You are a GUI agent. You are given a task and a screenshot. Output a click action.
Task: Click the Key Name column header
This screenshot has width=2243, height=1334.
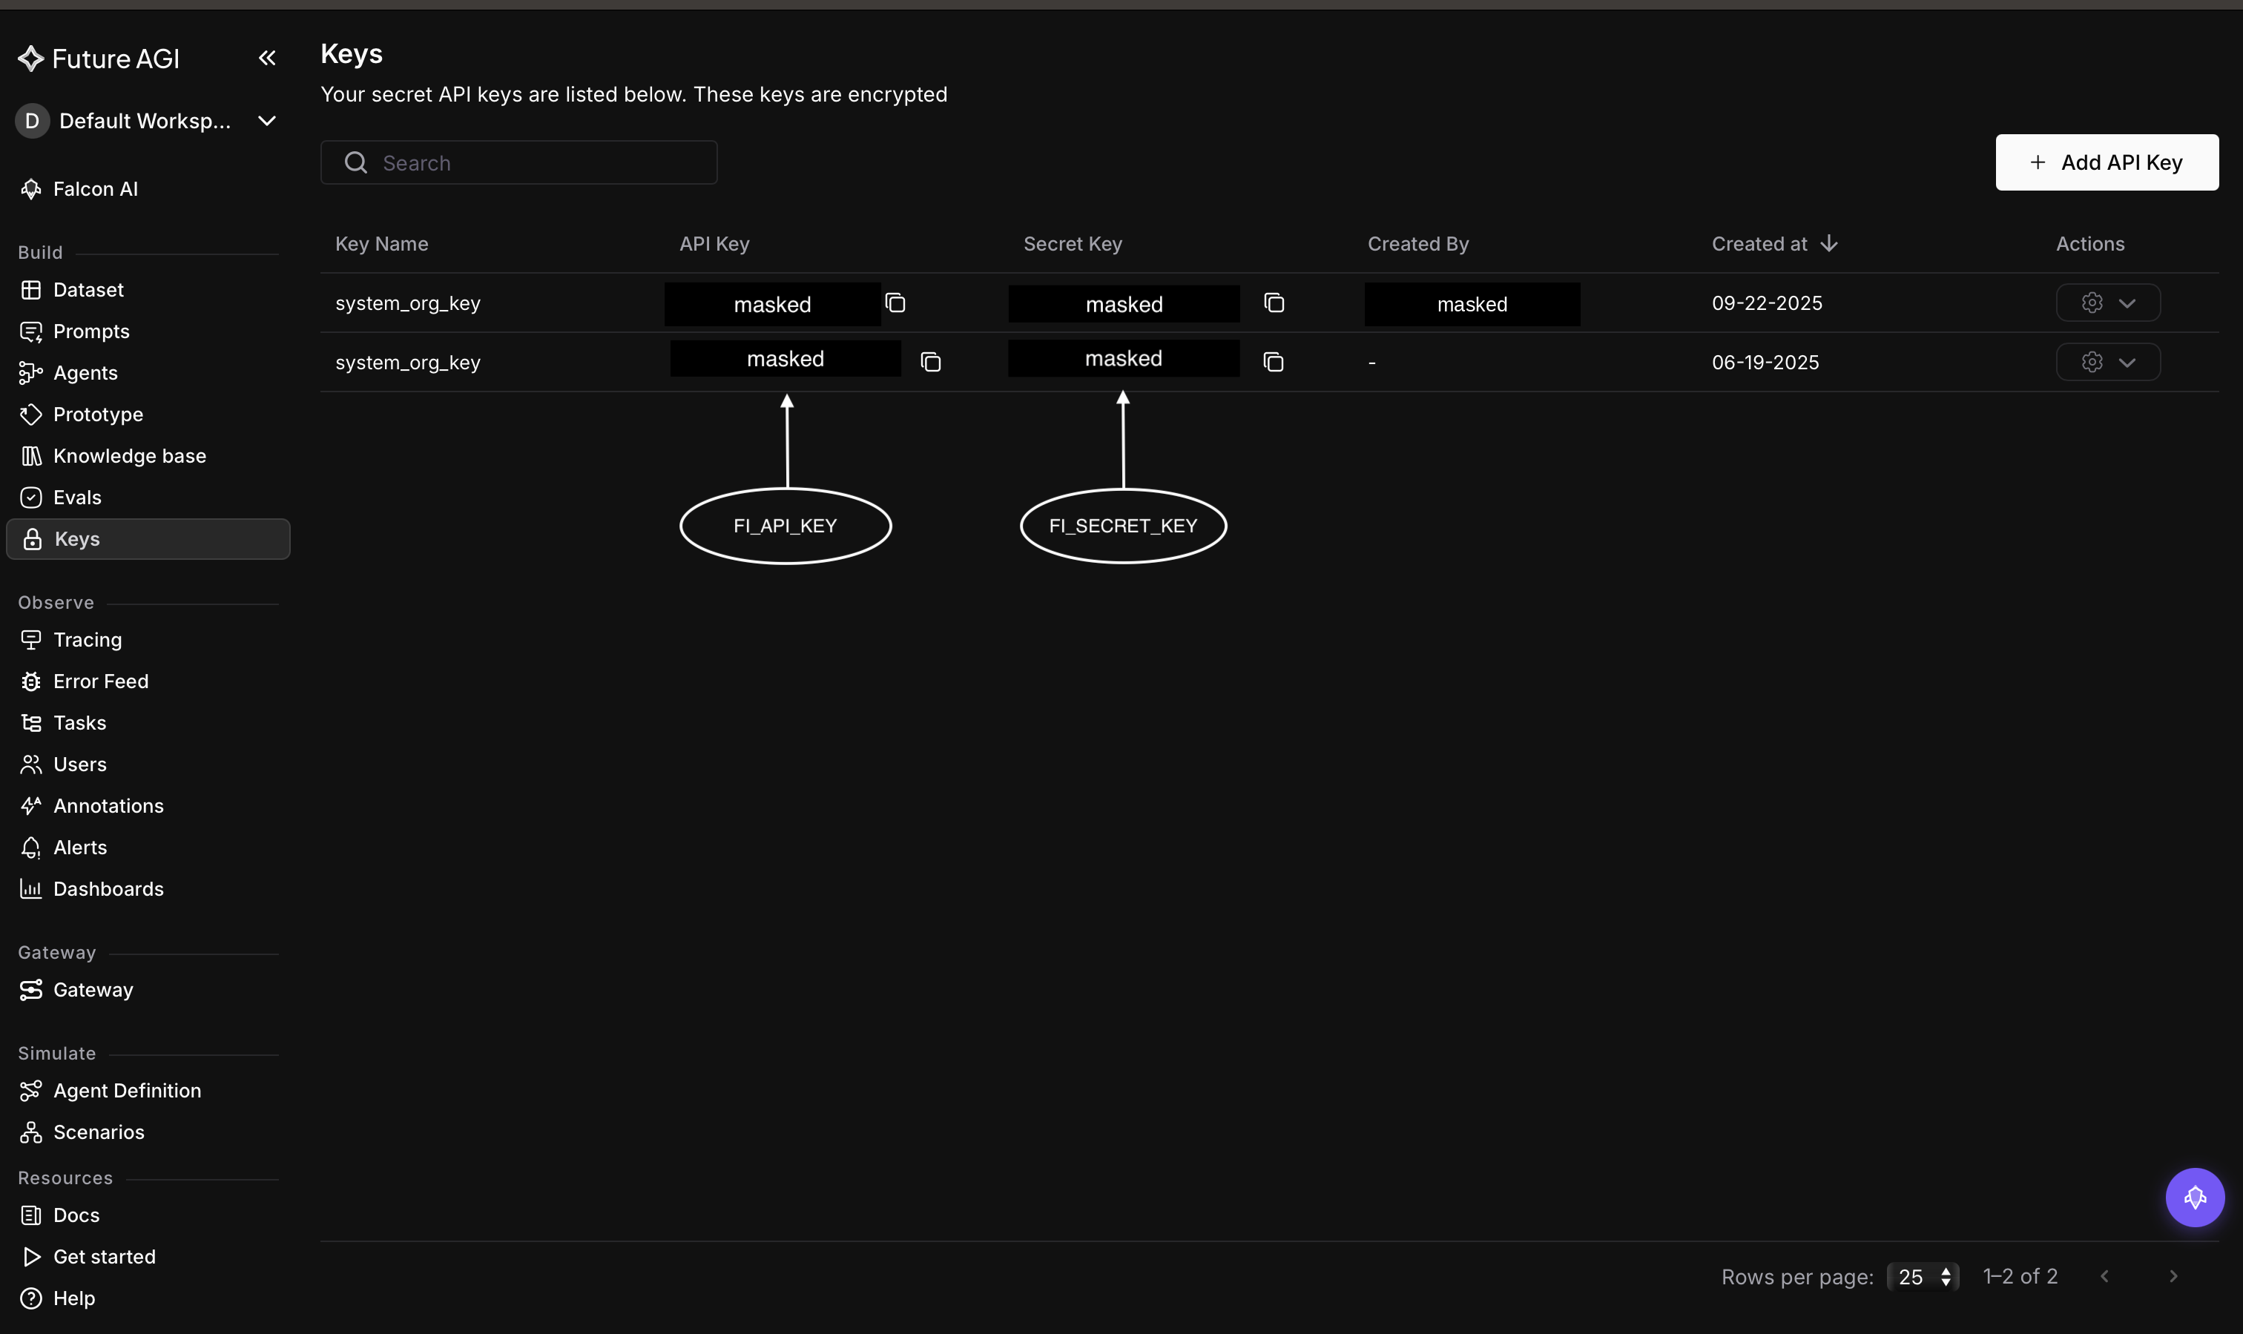381,244
